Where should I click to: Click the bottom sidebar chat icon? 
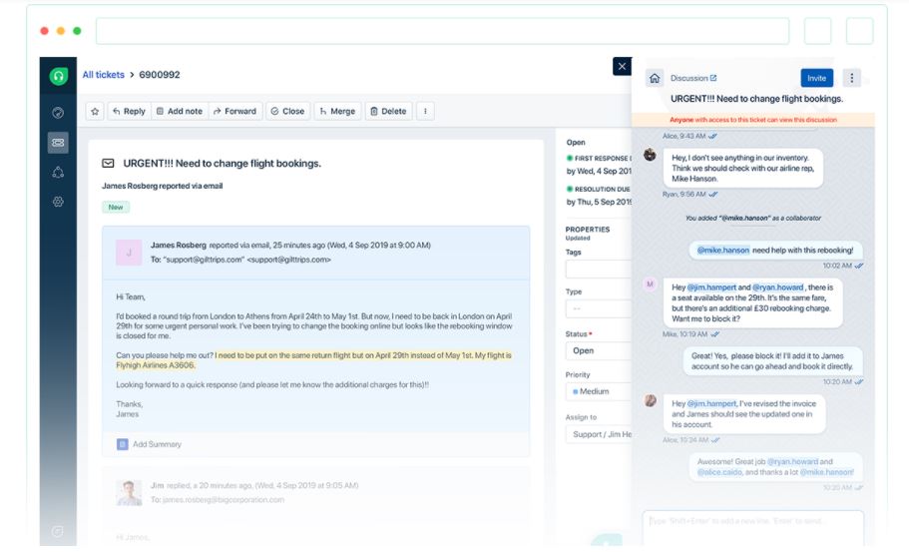coord(58,532)
